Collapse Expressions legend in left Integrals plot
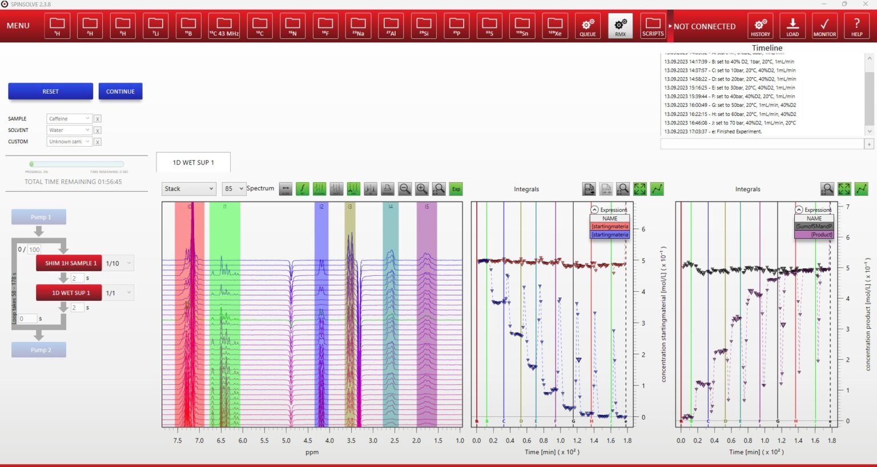The width and height of the screenshot is (877, 467). (594, 210)
